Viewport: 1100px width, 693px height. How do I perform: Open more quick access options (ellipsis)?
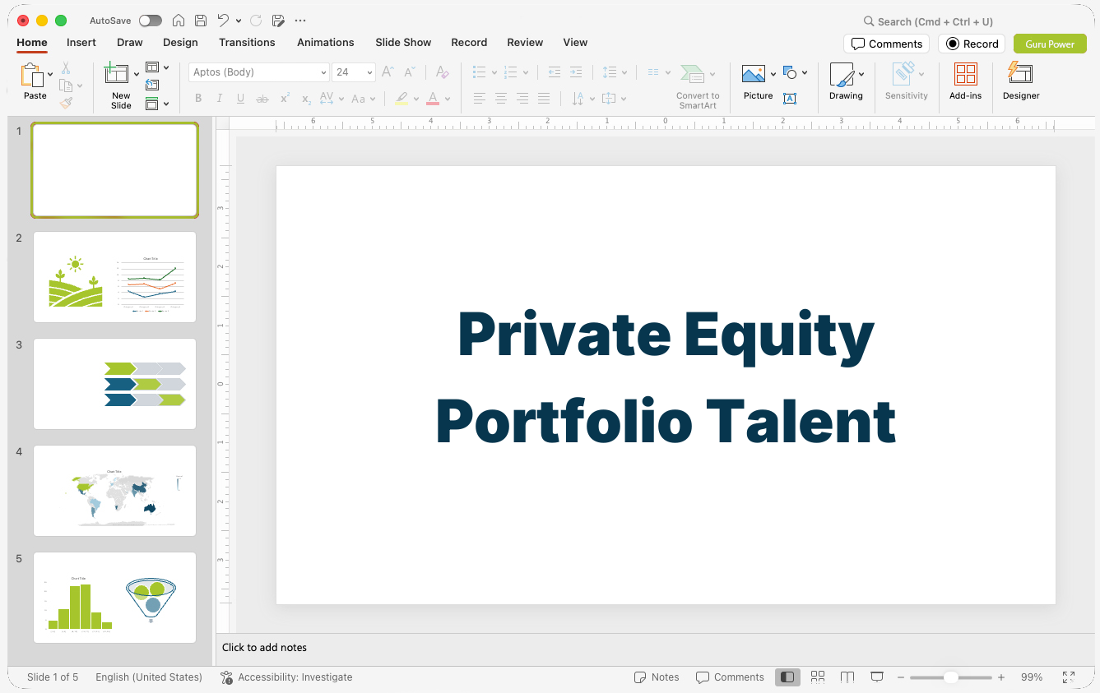tap(300, 21)
